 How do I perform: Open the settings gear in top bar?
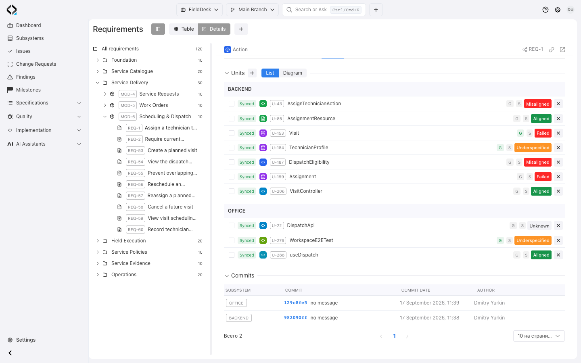pos(558,10)
